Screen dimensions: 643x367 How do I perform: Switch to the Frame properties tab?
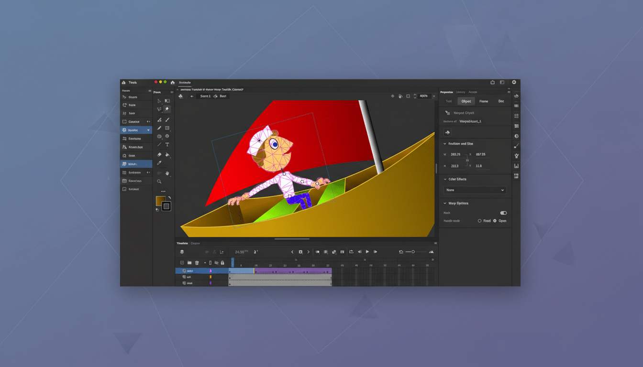[x=483, y=101]
